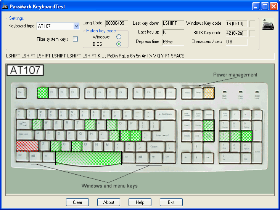This screenshot has height=210, width=280.
Task: Click the Depress time field
Action: [x=173, y=42]
